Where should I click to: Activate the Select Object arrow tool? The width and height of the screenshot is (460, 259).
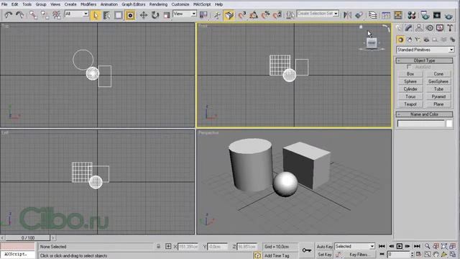[x=95, y=15]
